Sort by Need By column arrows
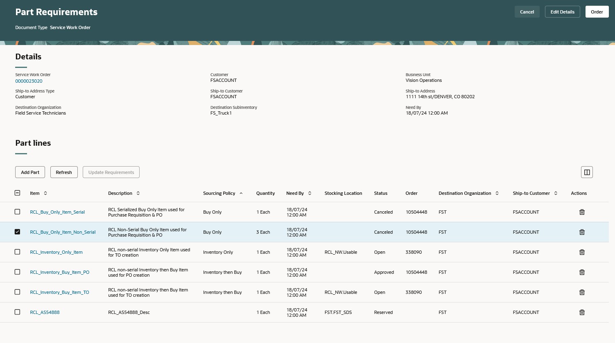This screenshot has height=343, width=615. point(310,193)
